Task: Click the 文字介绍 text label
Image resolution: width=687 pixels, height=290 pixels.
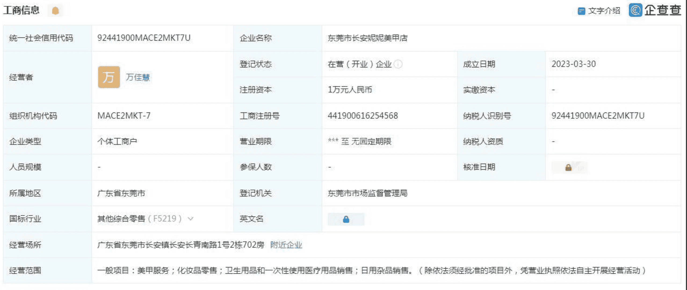Action: click(604, 11)
